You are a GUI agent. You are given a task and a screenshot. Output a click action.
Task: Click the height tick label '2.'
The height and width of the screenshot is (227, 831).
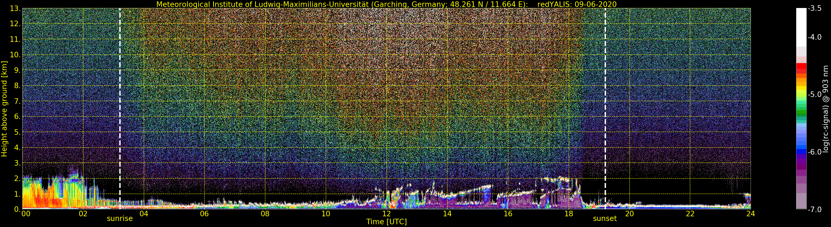17,179
